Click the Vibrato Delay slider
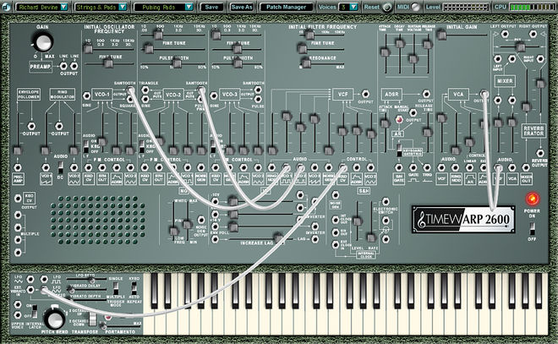The width and height of the screenshot is (558, 344). pos(86,291)
